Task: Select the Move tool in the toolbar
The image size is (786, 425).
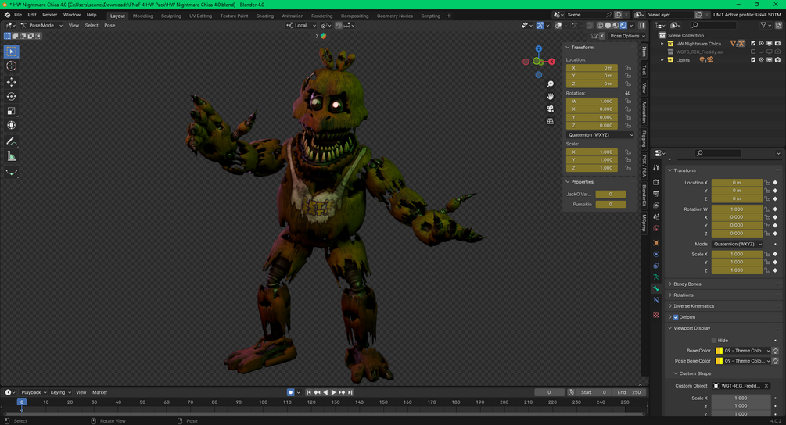Action: coord(11,82)
